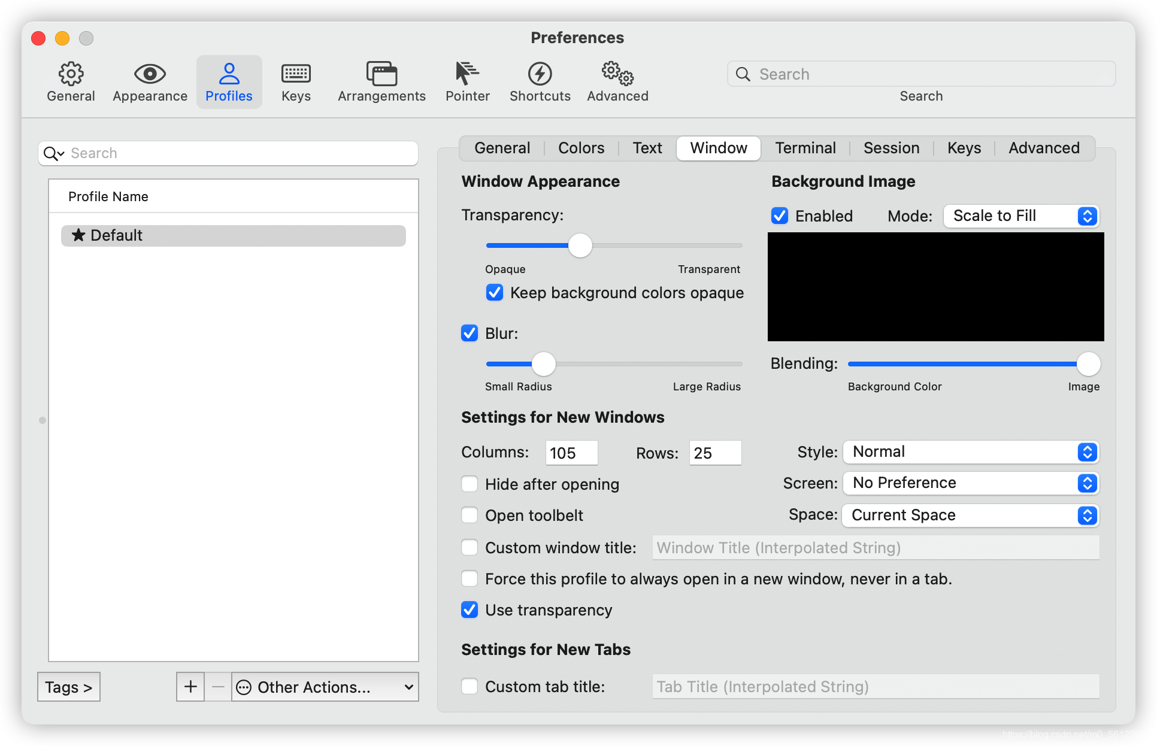Open the Shortcuts lightning bolt icon
The height and width of the screenshot is (746, 1157).
coord(540,74)
